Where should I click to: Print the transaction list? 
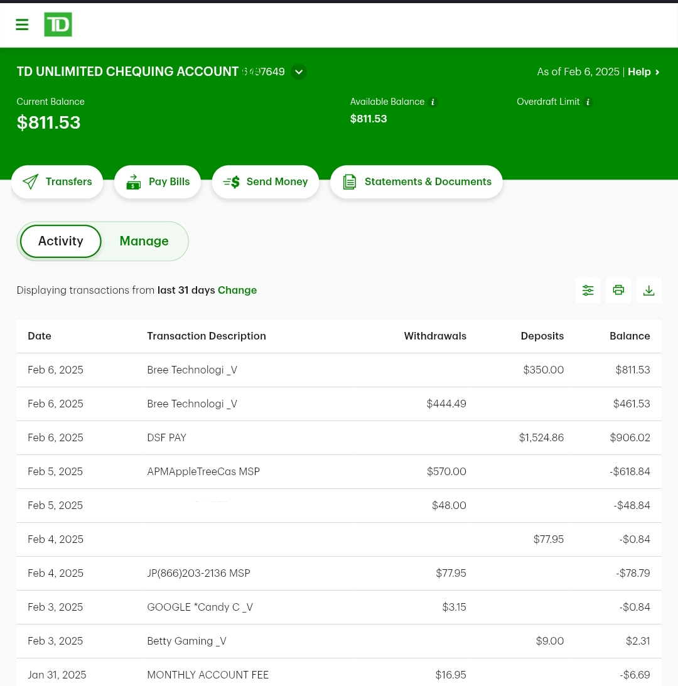coord(618,290)
